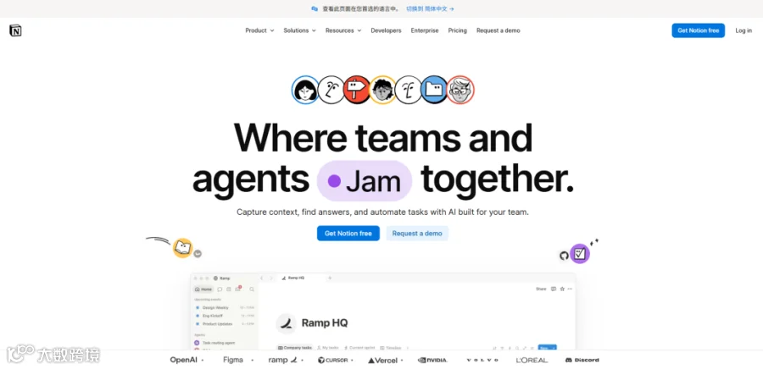Open the Design Weekly event
This screenshot has width=763, height=369.
[x=225, y=308]
